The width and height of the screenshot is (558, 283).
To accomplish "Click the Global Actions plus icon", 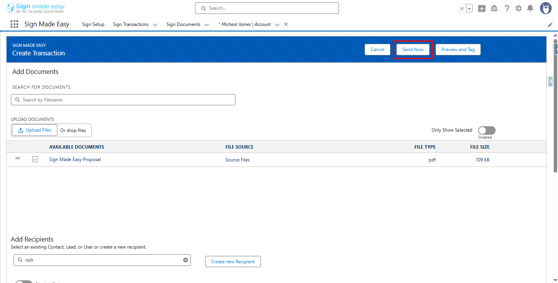I will (x=482, y=8).
